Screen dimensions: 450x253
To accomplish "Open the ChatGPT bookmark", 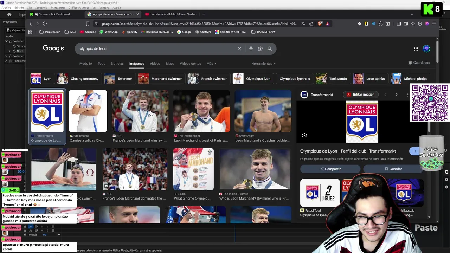I will (x=203, y=32).
